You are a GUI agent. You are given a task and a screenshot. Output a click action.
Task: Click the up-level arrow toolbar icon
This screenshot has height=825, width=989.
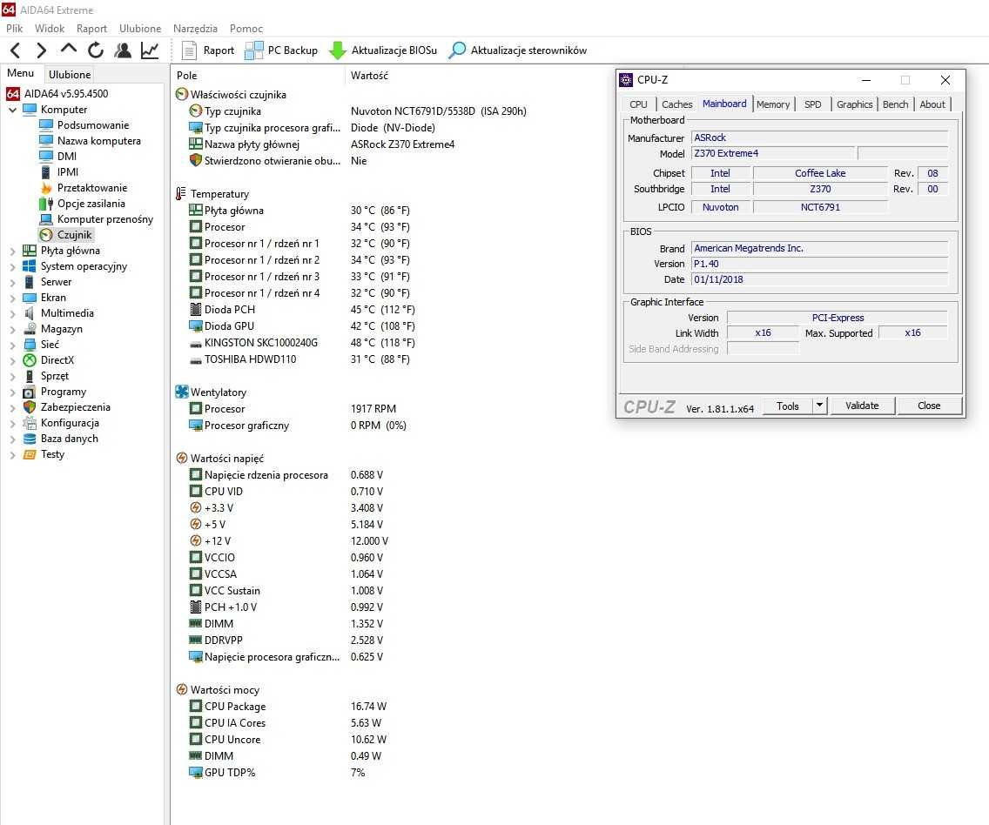click(x=69, y=49)
